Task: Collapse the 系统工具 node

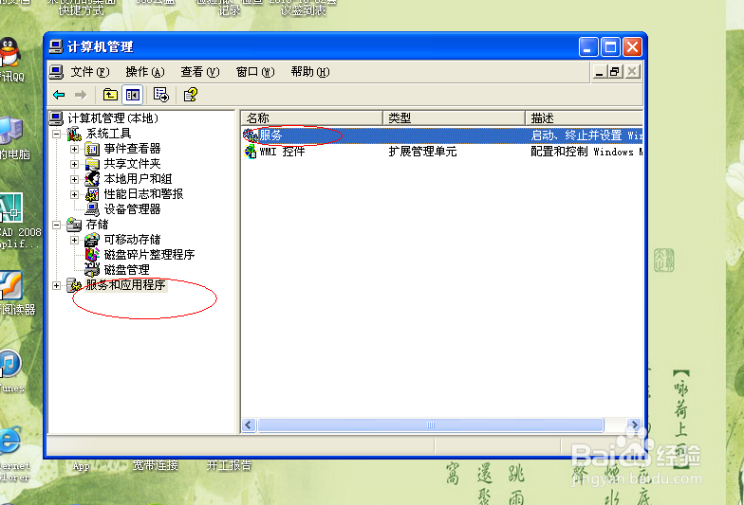Action: click(x=57, y=135)
